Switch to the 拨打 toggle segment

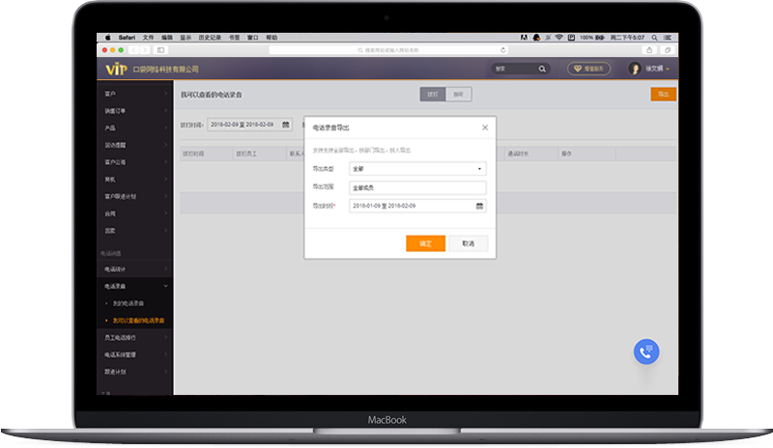[x=433, y=95]
